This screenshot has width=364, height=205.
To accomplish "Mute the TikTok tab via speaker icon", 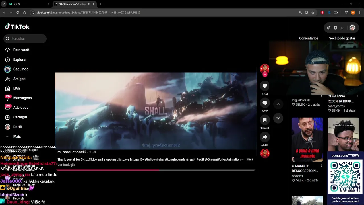I will (89, 4).
